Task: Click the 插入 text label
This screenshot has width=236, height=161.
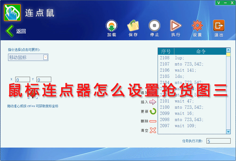Action: (x=145, y=102)
